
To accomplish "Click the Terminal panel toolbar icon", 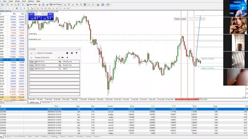I will click(19, 5).
